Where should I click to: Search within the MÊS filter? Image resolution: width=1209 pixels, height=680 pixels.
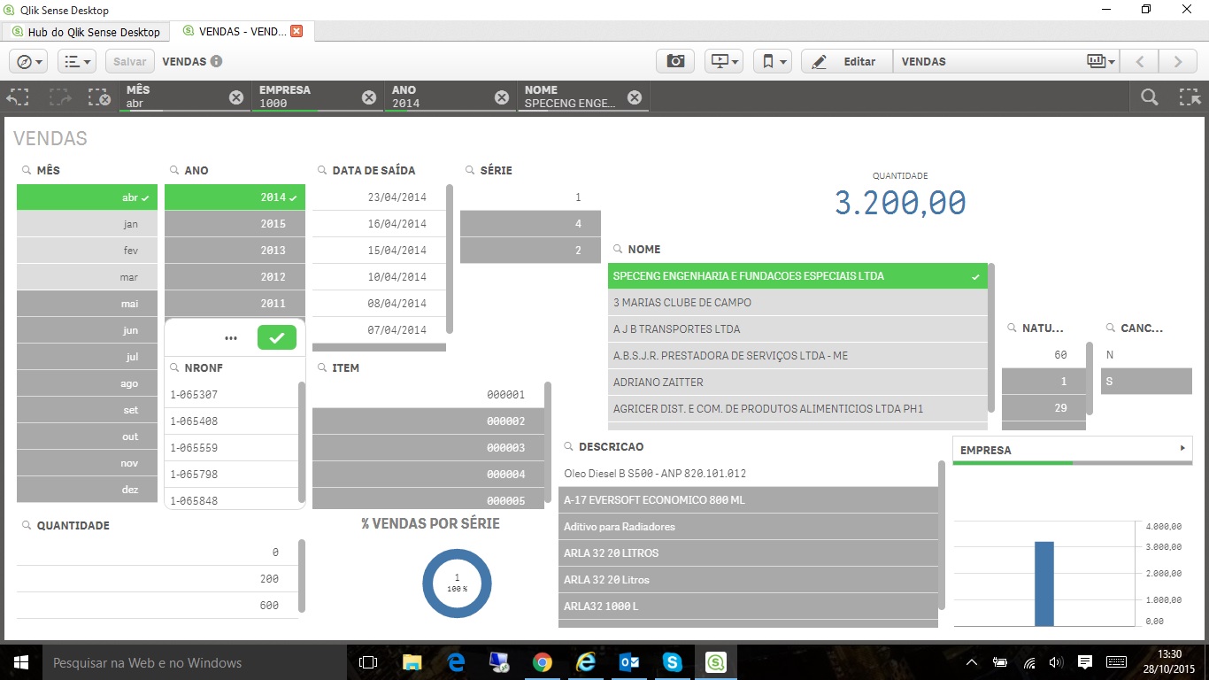(27, 170)
